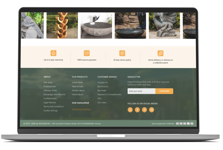The image size is (223, 150).
Task: Click the CUSTOMER SERVICE footer heading
Action: point(107,77)
